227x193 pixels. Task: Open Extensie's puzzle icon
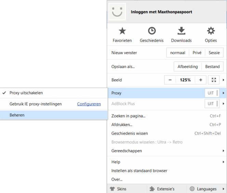point(152,189)
